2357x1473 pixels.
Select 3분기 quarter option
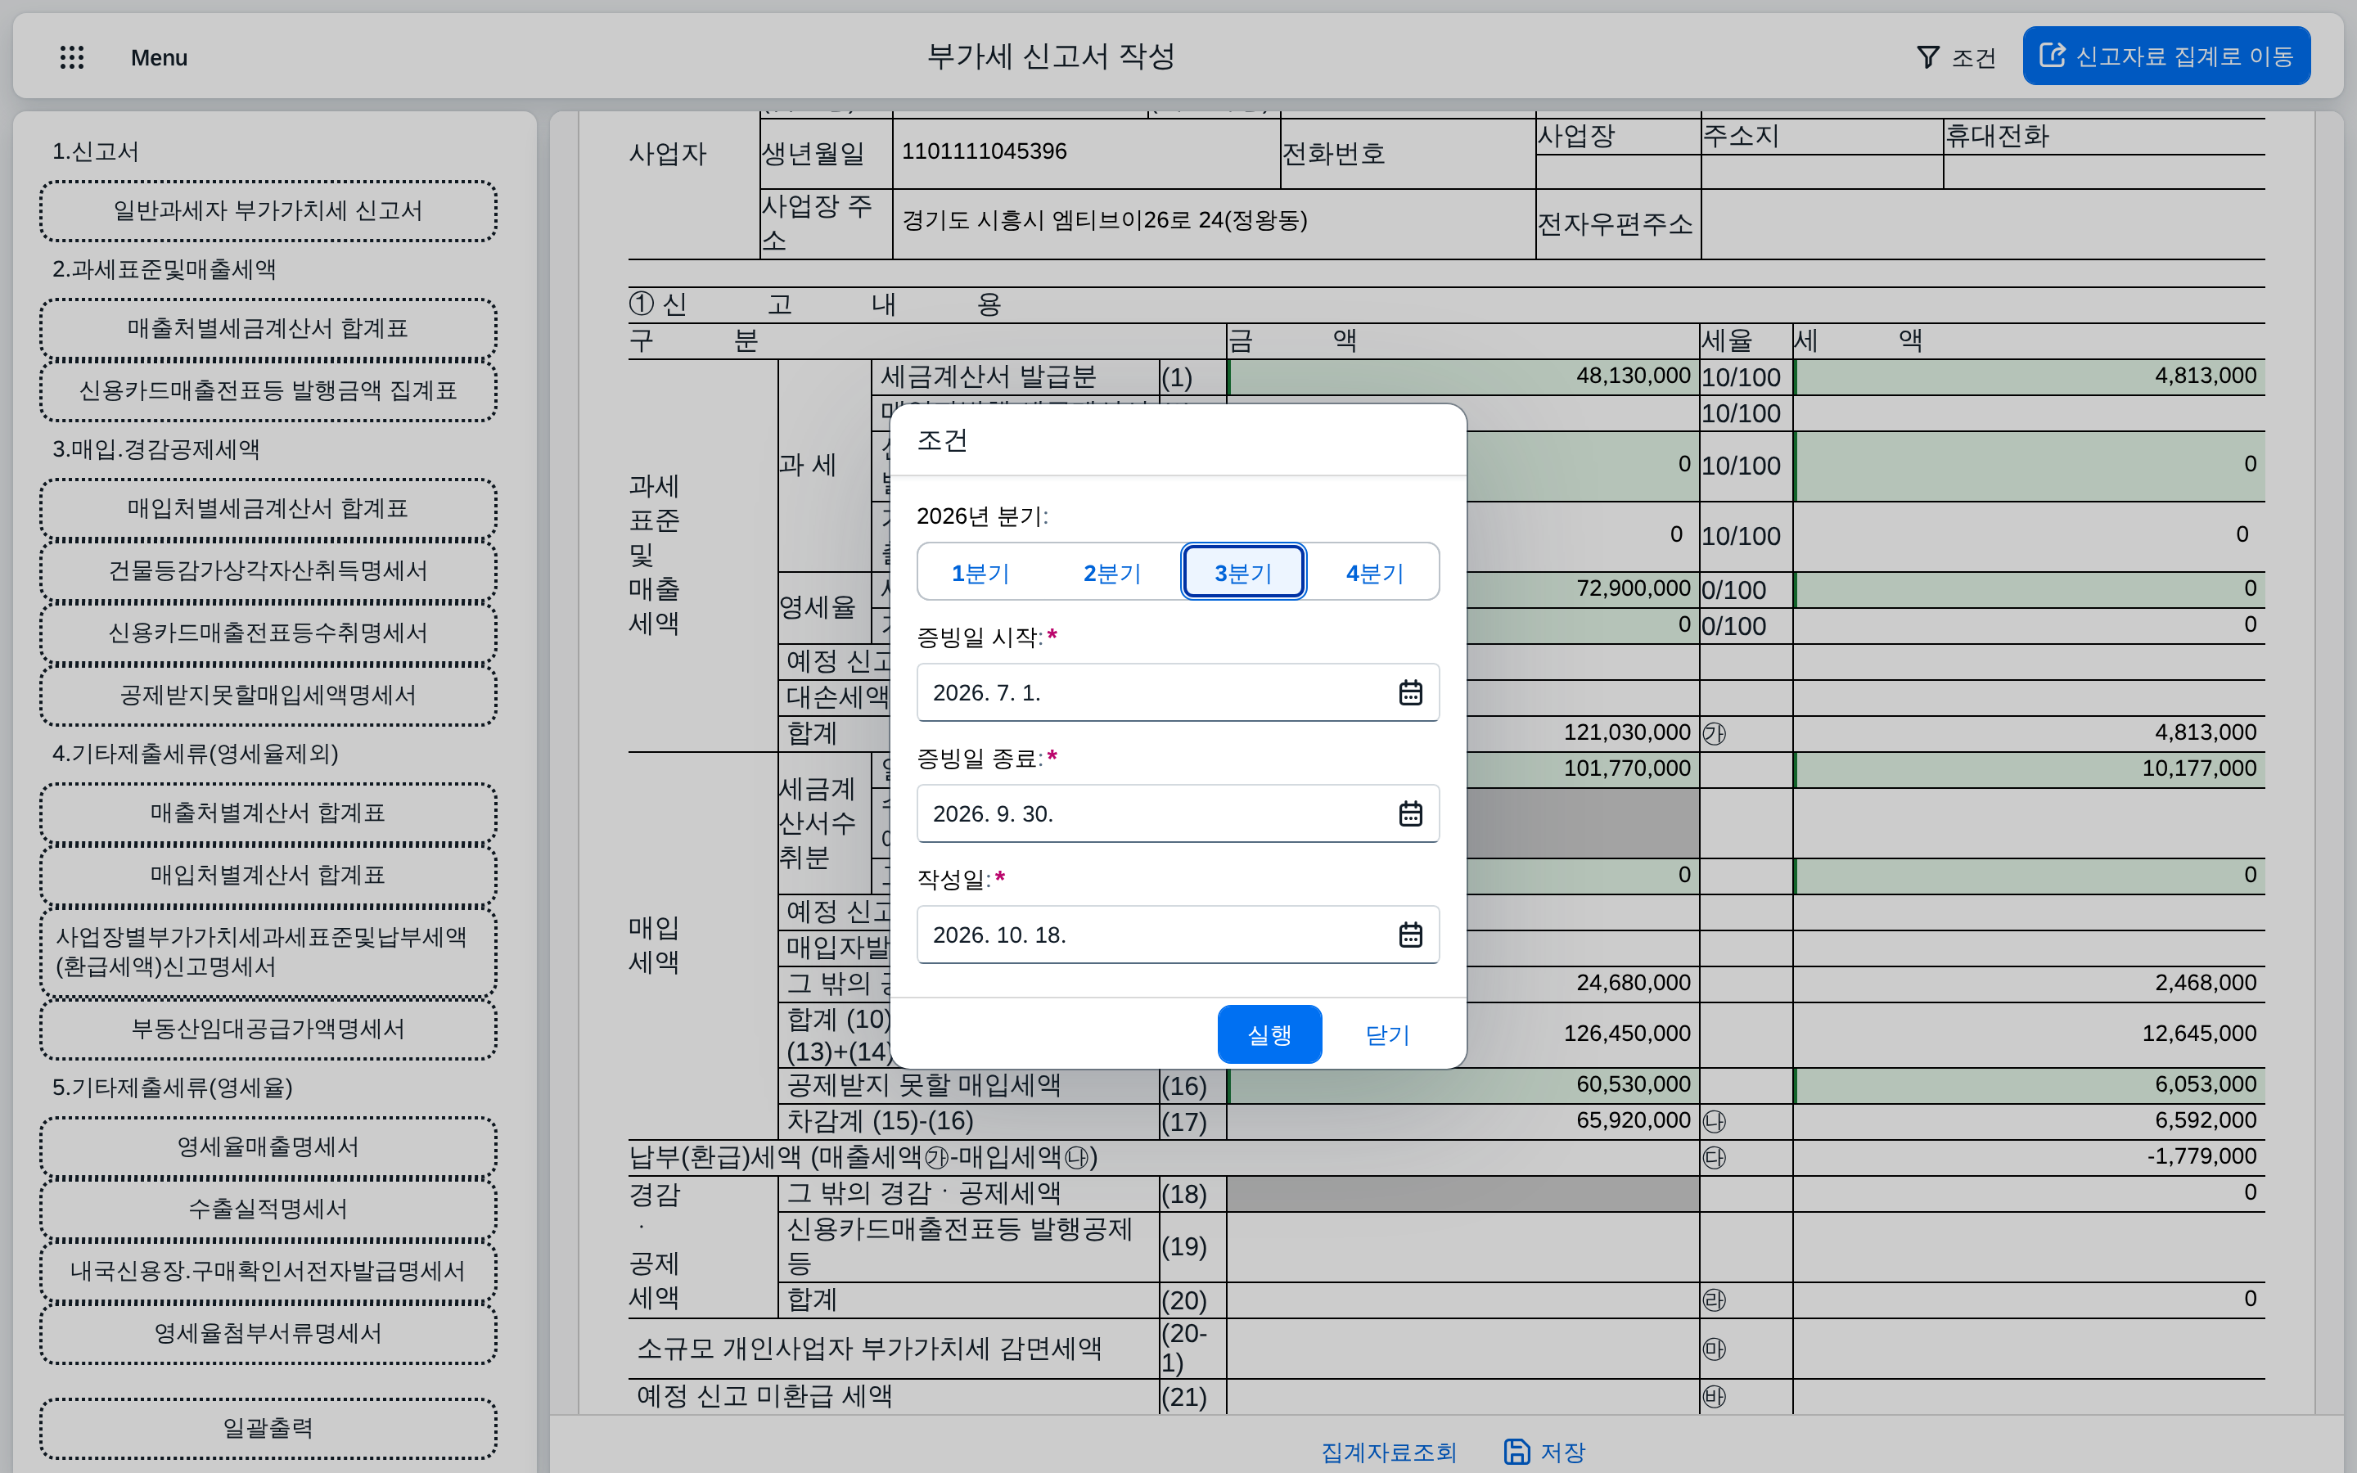[1244, 573]
